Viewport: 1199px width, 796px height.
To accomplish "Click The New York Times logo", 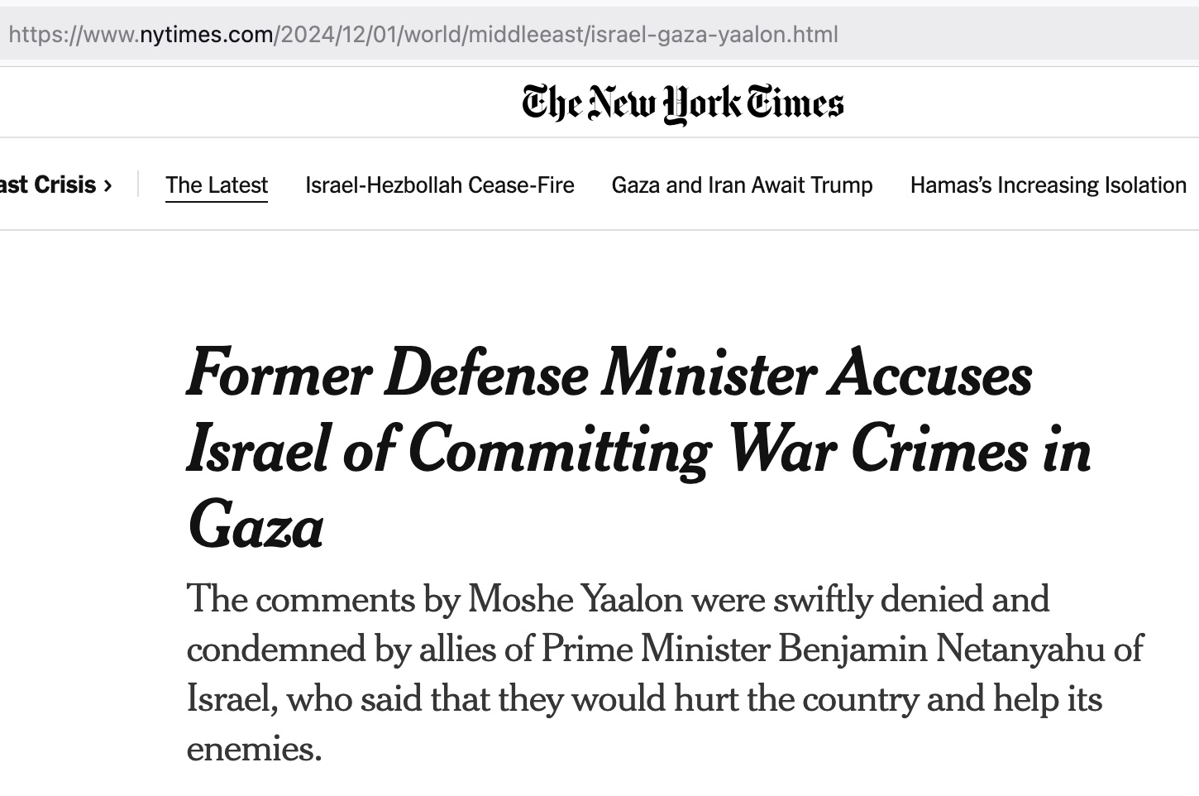I will [682, 103].
